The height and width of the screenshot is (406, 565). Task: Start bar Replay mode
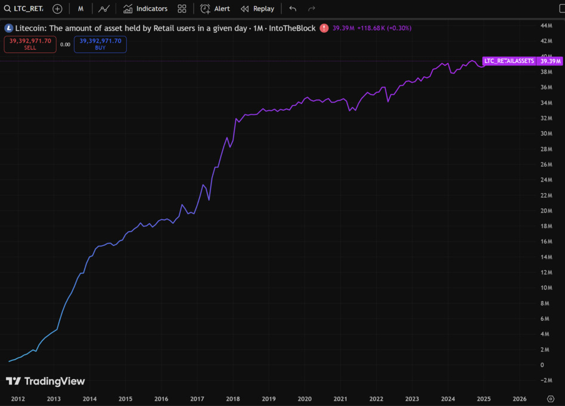(257, 9)
